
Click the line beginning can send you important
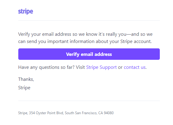click(x=85, y=41)
